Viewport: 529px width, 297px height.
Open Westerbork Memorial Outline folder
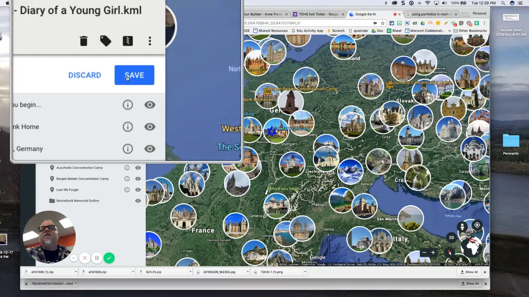click(78, 201)
